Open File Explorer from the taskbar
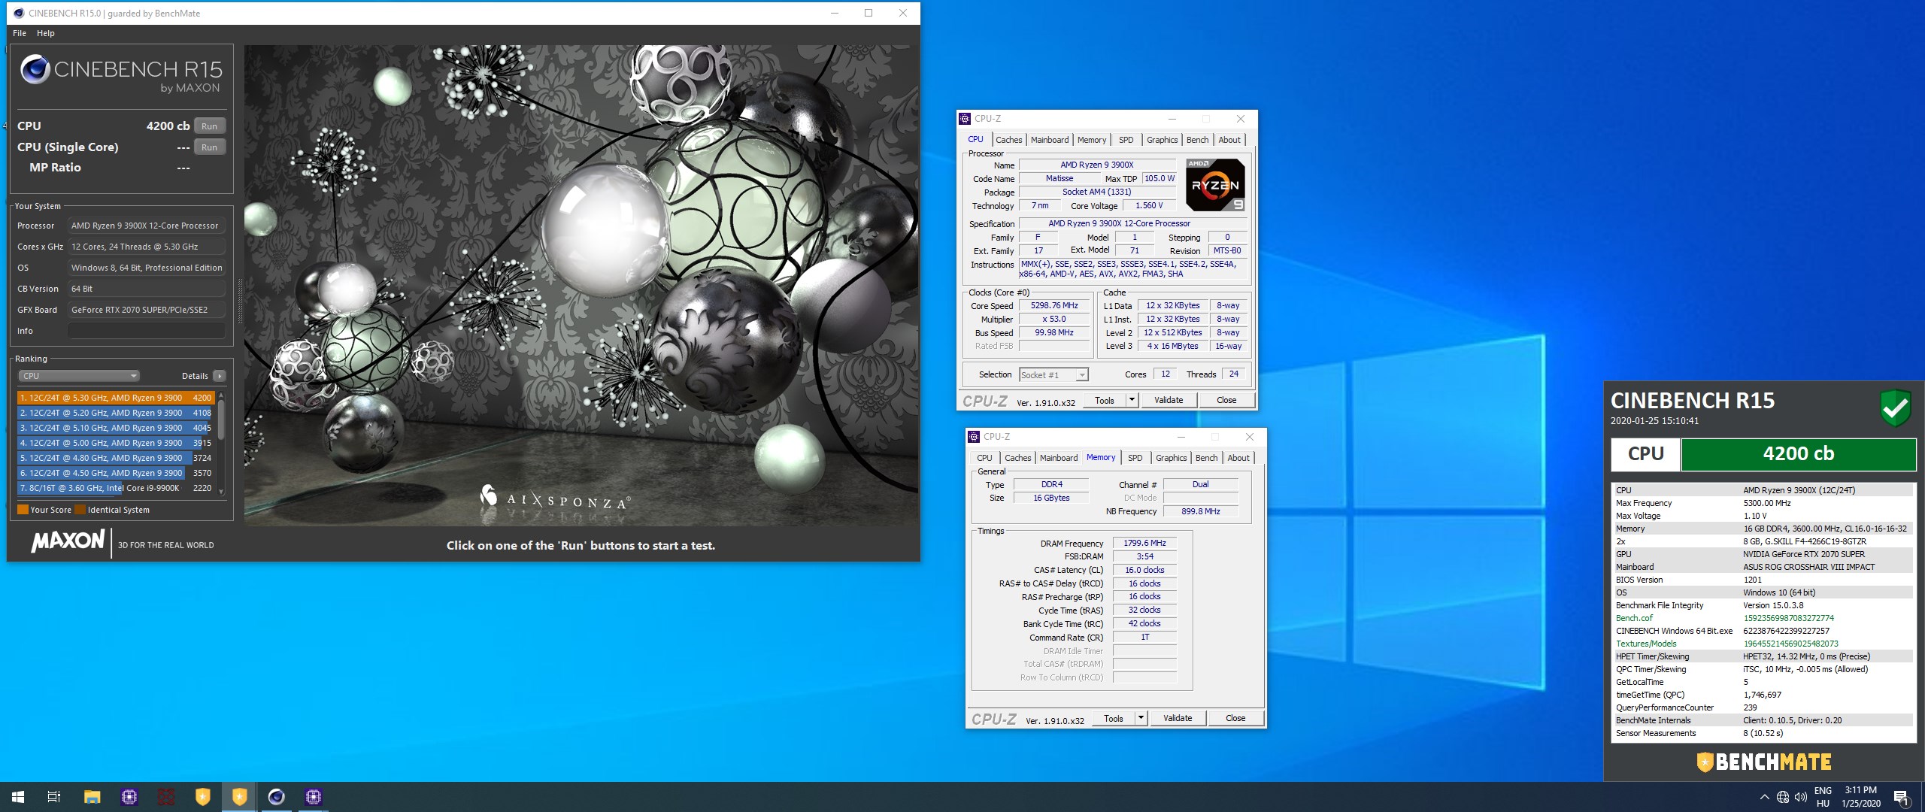This screenshot has height=812, width=1925. tap(92, 797)
